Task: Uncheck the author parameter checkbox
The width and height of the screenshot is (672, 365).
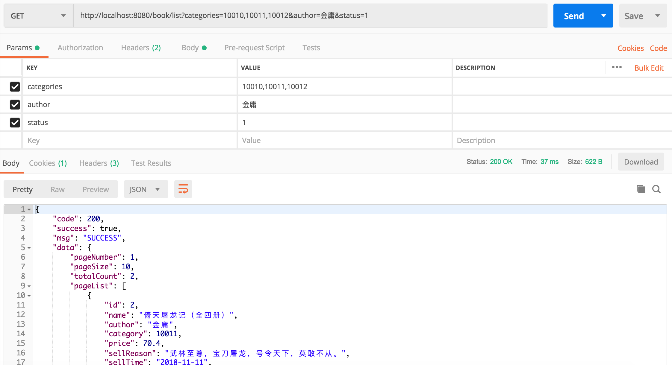Action: coord(15,104)
